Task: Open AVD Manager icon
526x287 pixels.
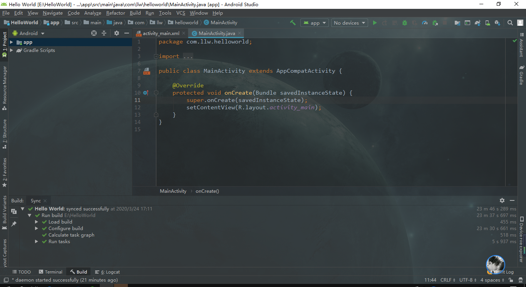Action: click(x=487, y=23)
